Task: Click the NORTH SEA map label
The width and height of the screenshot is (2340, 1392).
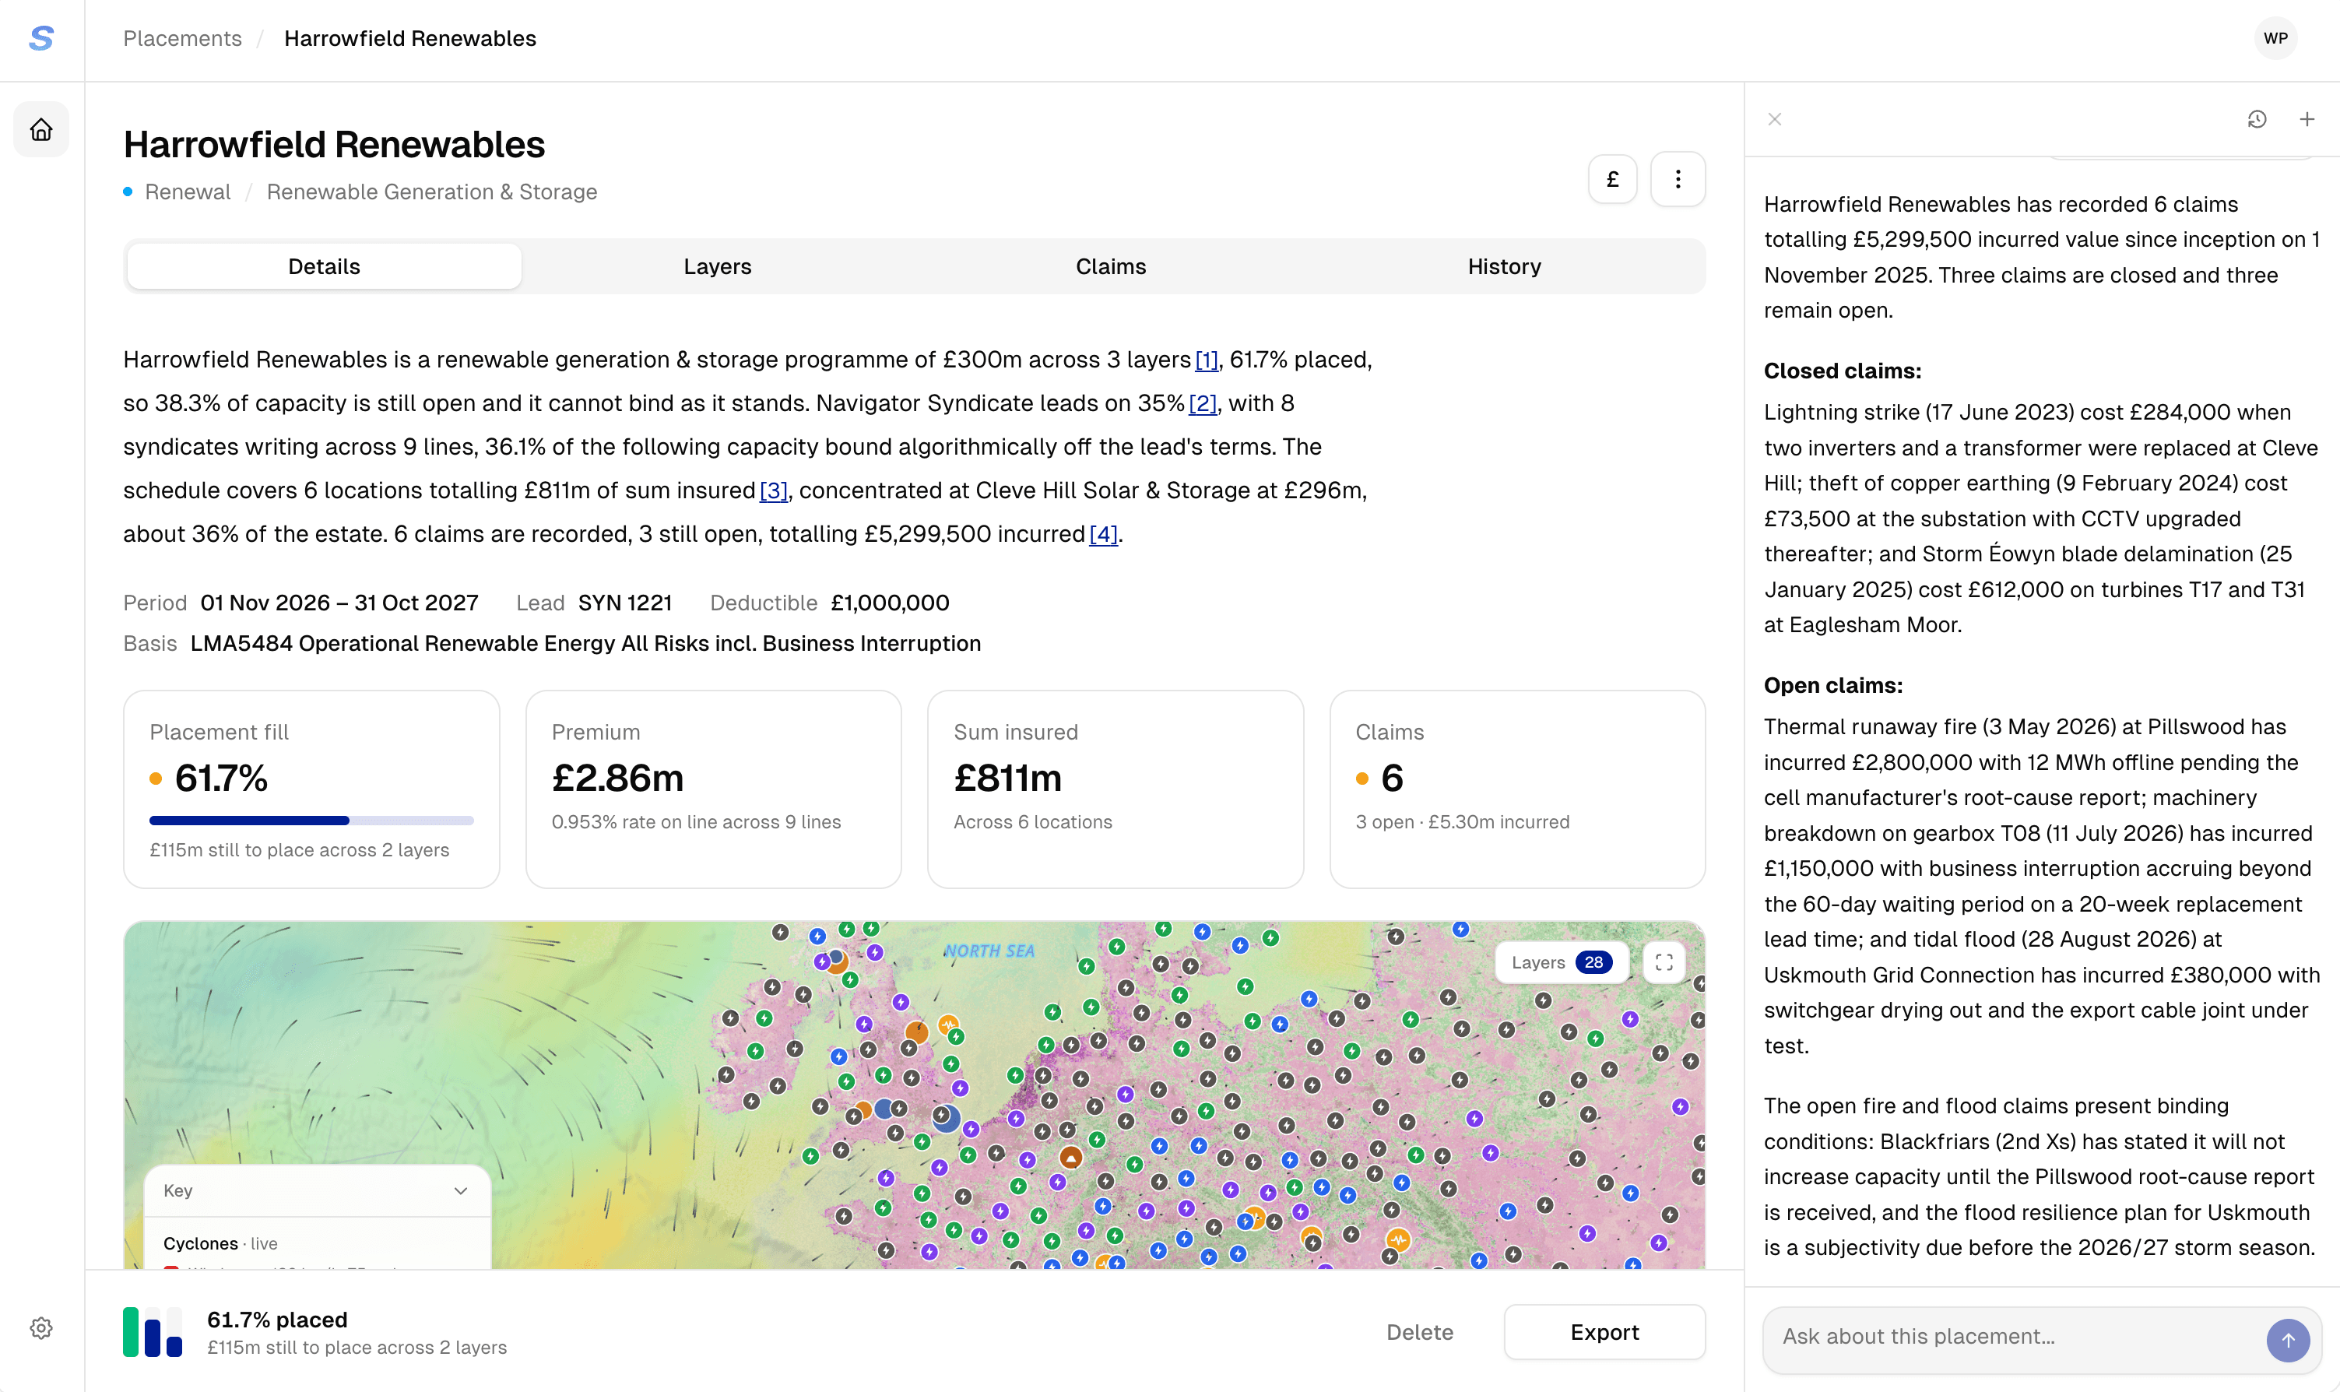Action: click(989, 951)
